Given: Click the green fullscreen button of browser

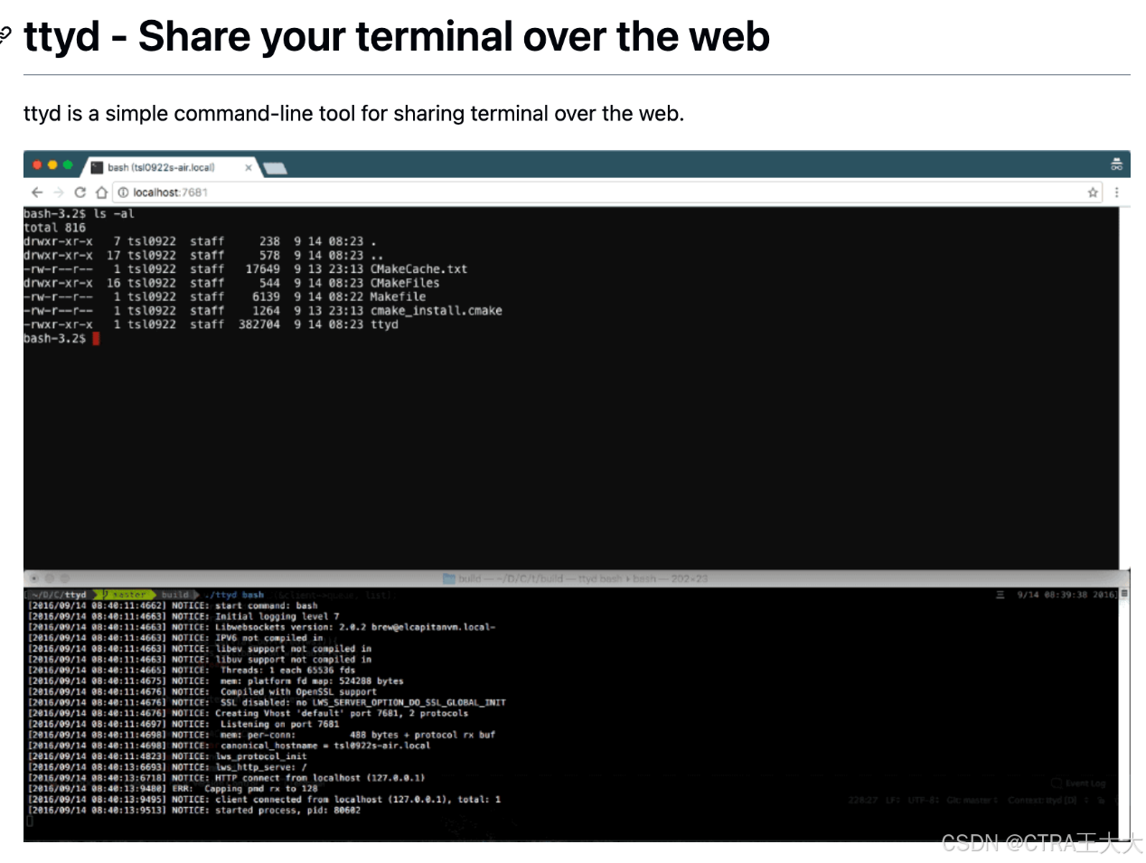Looking at the screenshot, I should 68,165.
